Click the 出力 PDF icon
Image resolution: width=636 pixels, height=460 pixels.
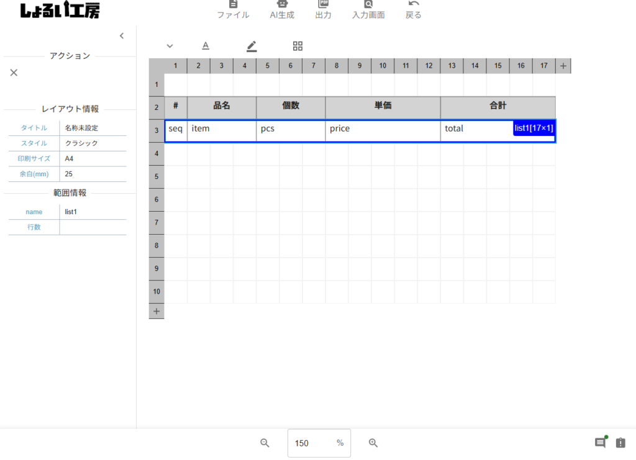(x=323, y=9)
